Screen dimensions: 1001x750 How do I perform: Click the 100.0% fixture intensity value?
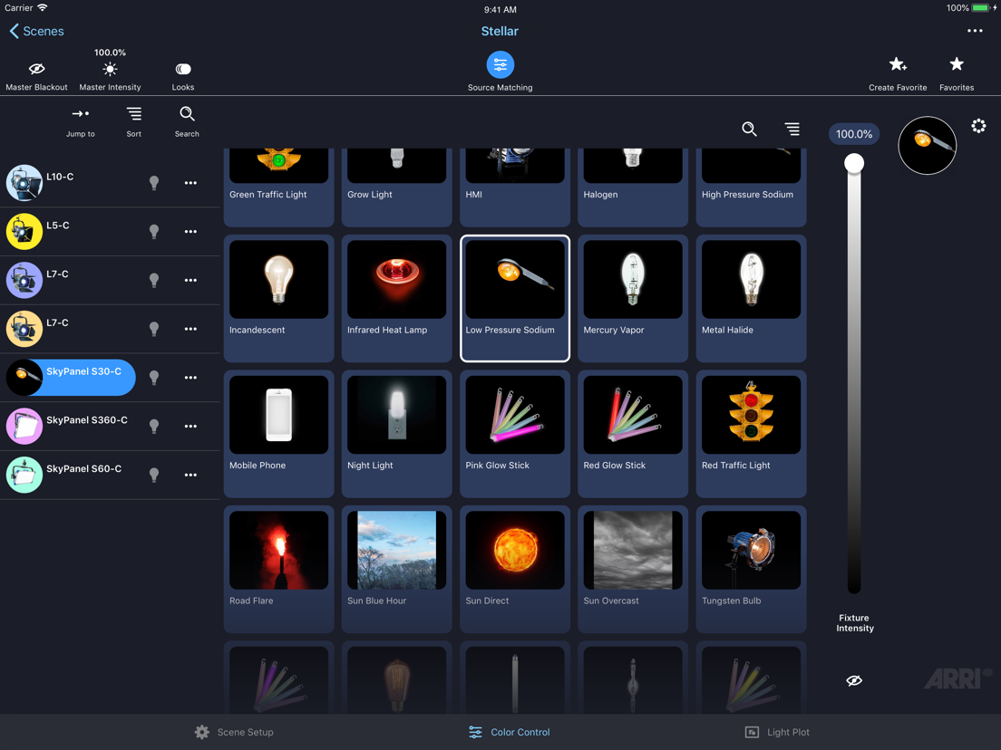(853, 134)
